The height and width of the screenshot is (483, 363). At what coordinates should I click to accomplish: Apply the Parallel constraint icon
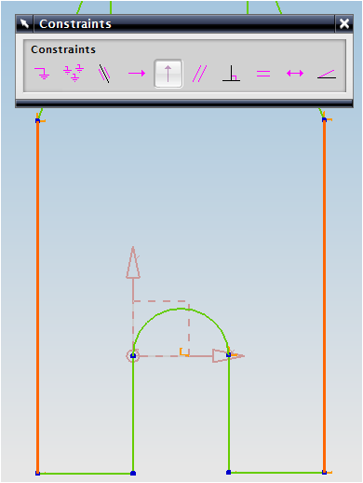coord(200,74)
